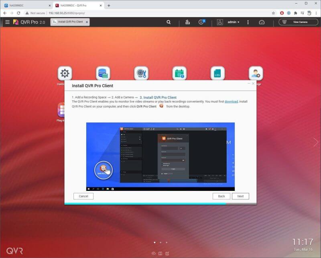
Task: Go to next desktop page with right chevron
Action: (x=316, y=142)
